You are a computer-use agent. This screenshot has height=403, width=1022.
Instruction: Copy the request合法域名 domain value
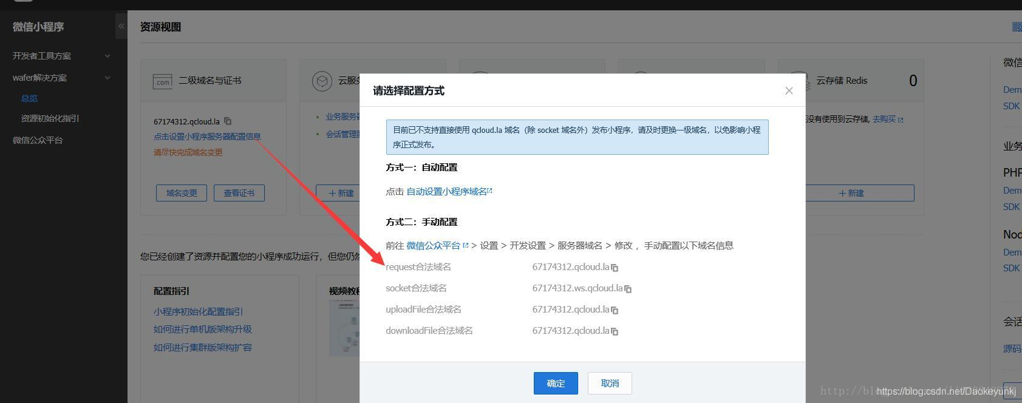click(615, 268)
